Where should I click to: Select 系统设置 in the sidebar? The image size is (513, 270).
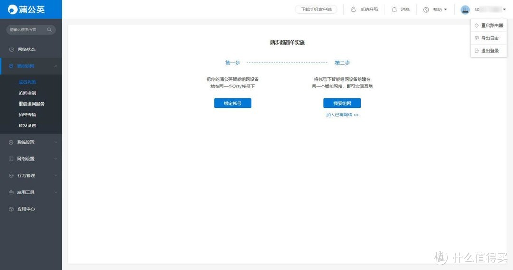26,142
